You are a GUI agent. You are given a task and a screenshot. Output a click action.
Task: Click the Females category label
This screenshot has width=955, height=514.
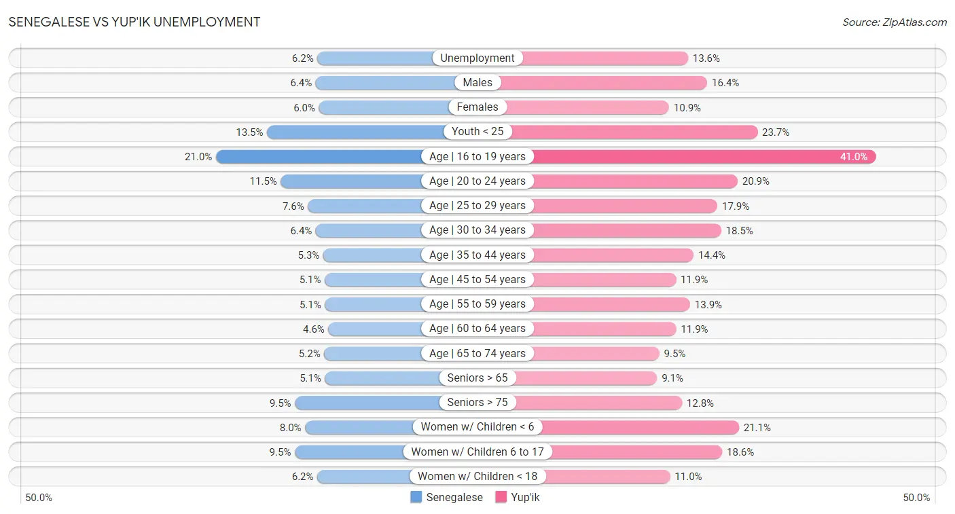(x=477, y=107)
